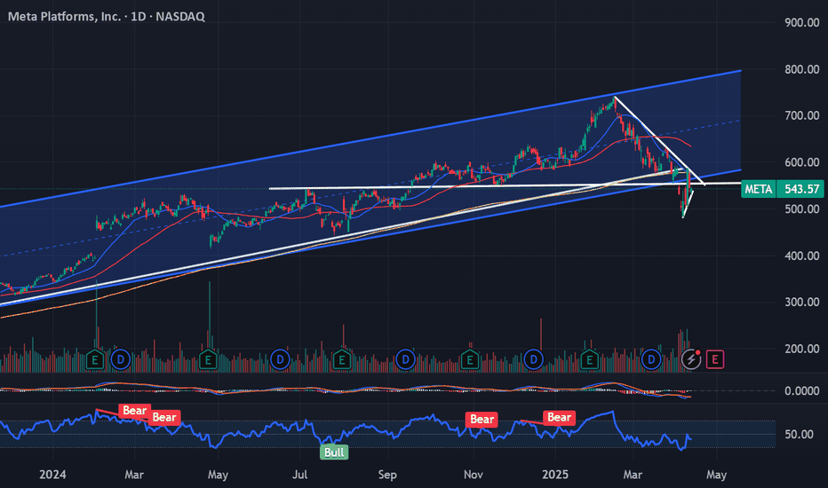The height and width of the screenshot is (488, 828).
Task: Click the green Bull divergence label
Action: [334, 453]
